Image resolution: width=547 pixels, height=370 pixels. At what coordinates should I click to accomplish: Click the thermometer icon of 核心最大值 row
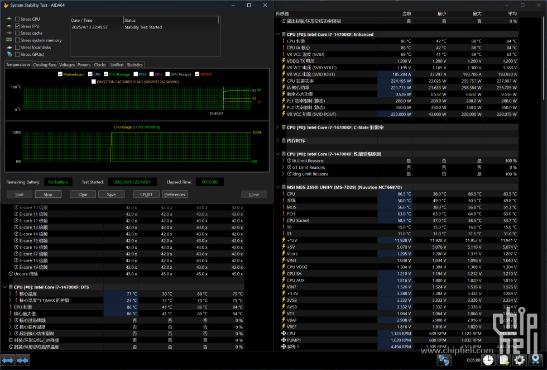[11, 314]
